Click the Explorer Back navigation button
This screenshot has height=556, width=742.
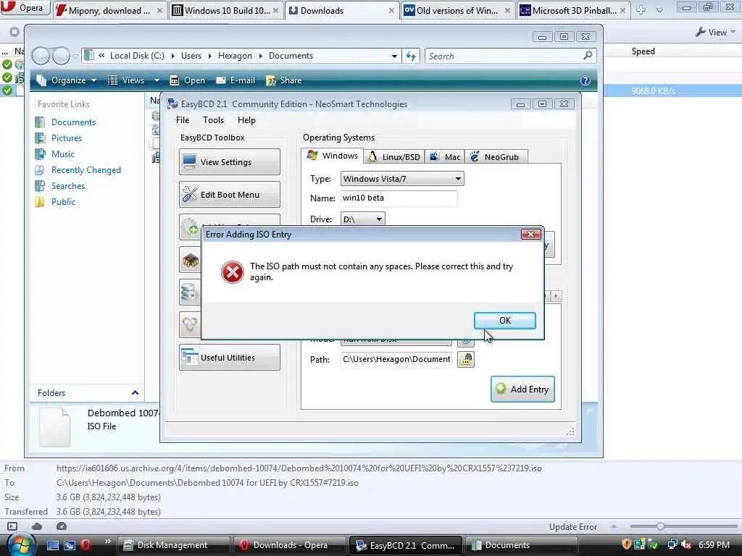click(41, 56)
